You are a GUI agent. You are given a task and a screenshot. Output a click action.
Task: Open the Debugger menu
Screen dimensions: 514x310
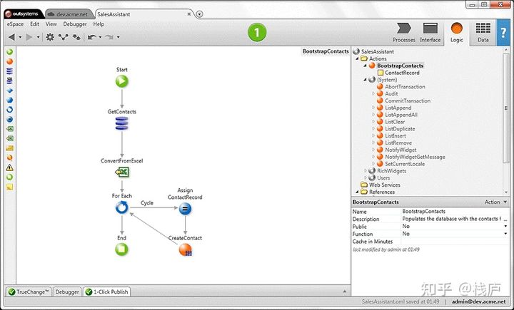[x=75, y=24]
